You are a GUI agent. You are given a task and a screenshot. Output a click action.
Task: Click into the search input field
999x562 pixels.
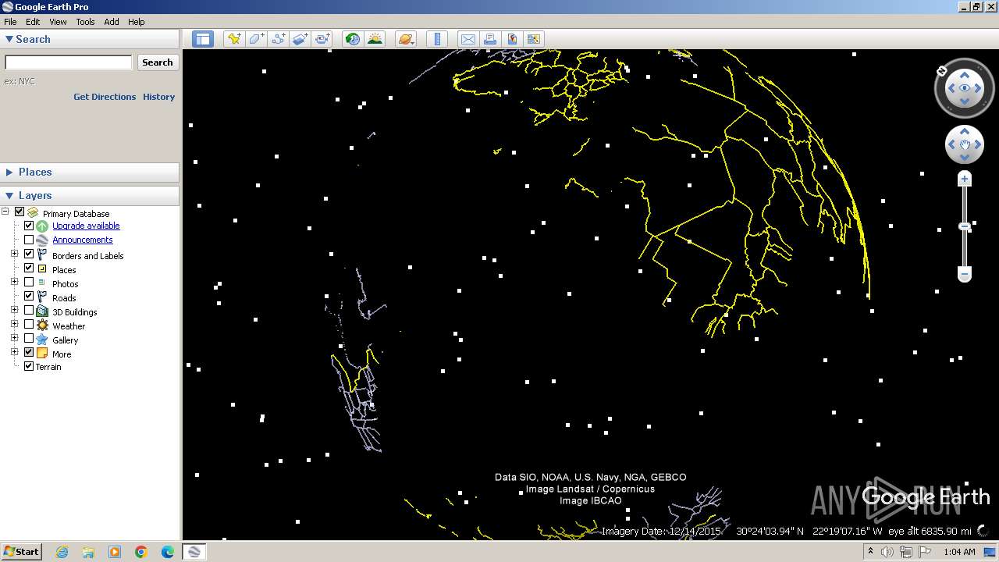click(x=69, y=62)
